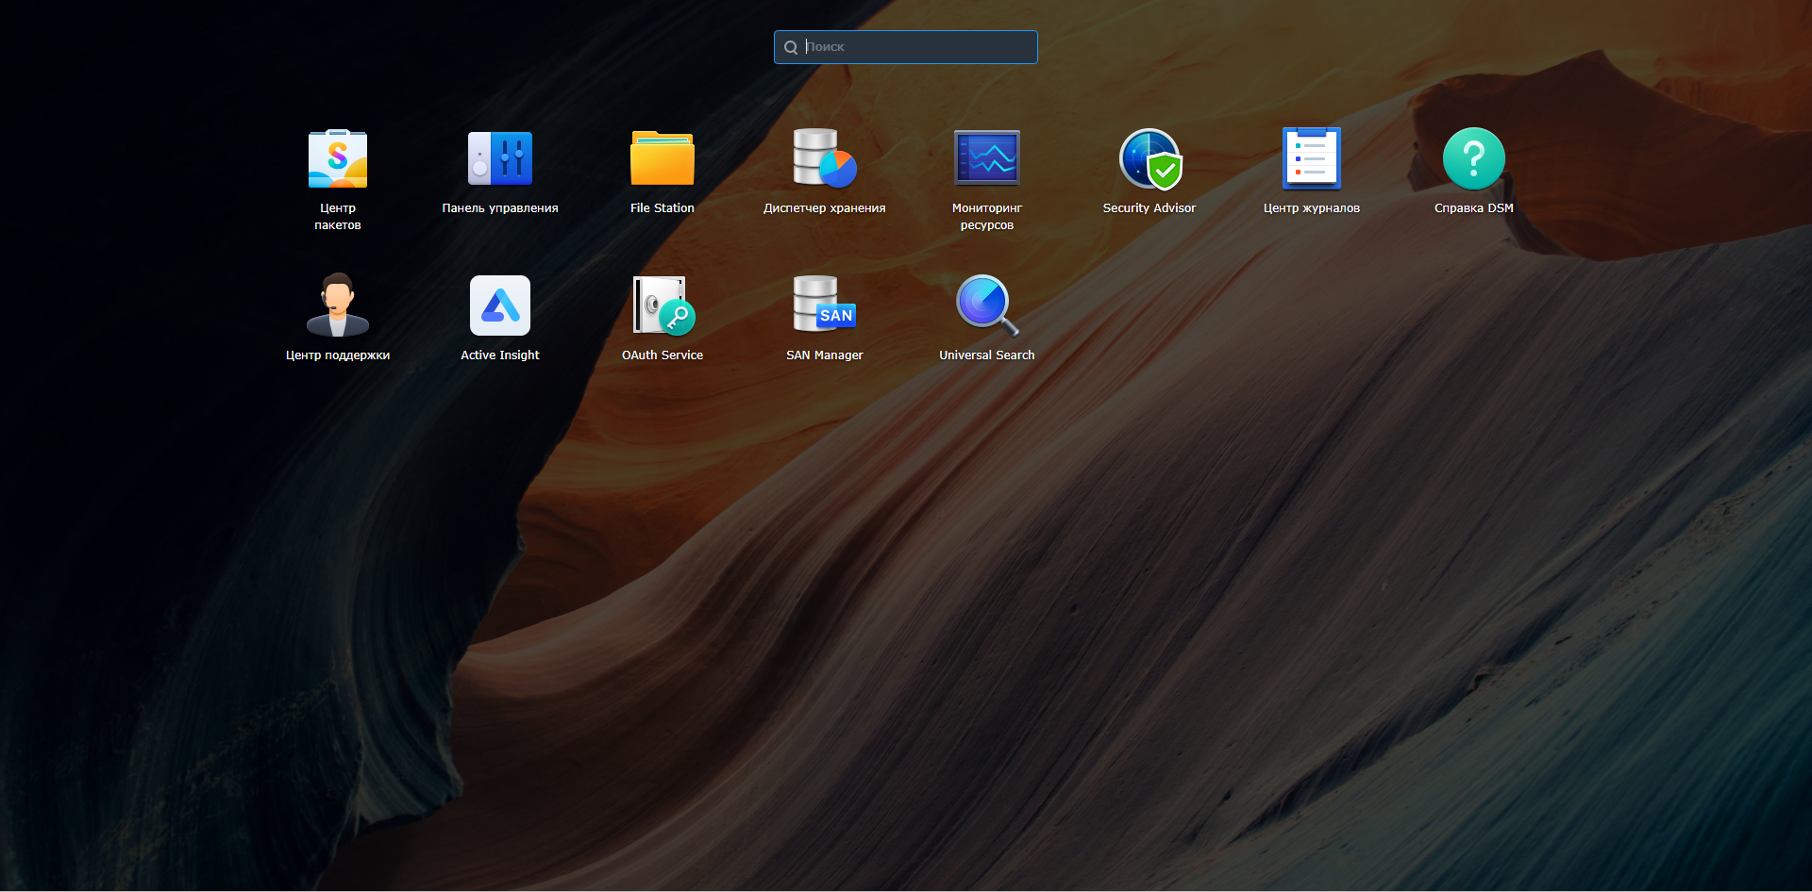Image resolution: width=1812 pixels, height=892 pixels.
Task: Click the magnifier icon in search box
Action: pyautogui.click(x=791, y=47)
